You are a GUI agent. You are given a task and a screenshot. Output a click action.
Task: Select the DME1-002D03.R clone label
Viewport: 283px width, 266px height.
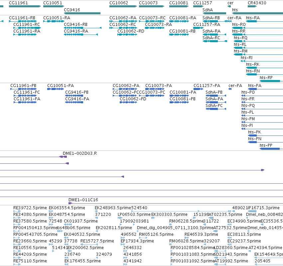[x=80, y=153]
